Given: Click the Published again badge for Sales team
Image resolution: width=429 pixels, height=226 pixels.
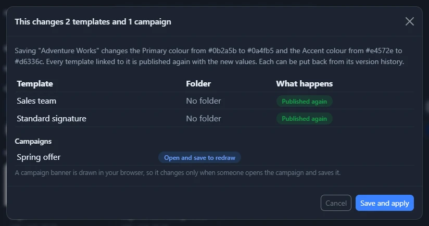Looking at the screenshot, I should pos(304,101).
